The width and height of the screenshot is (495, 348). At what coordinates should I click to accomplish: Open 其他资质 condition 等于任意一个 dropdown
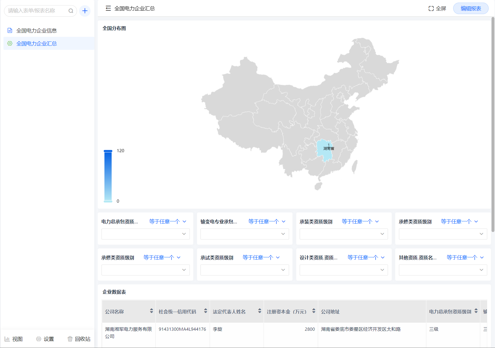point(465,257)
